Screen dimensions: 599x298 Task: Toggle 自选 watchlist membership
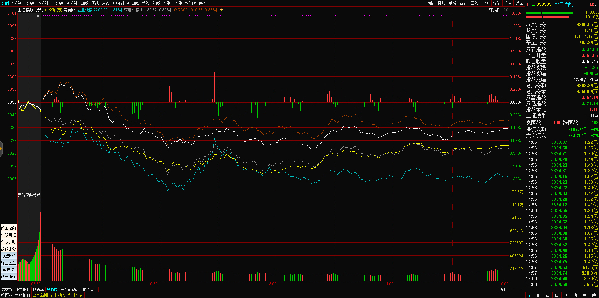[x=508, y=3]
